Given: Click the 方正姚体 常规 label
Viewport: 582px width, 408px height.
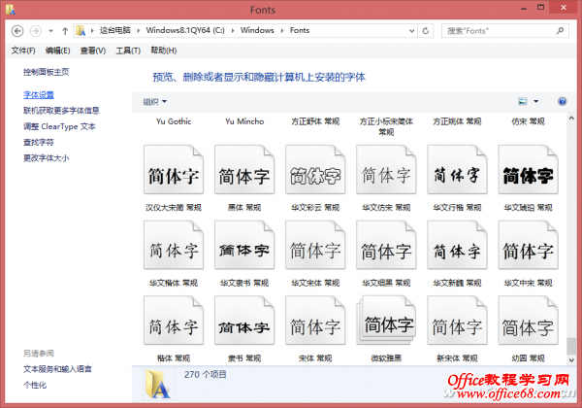Looking at the screenshot, I should pyautogui.click(x=457, y=121).
